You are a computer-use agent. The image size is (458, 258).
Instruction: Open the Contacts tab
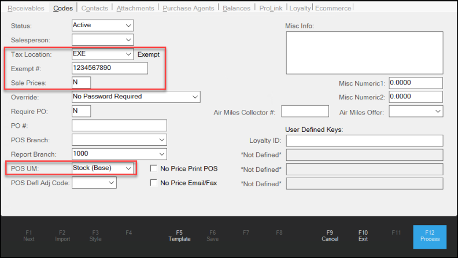94,8
